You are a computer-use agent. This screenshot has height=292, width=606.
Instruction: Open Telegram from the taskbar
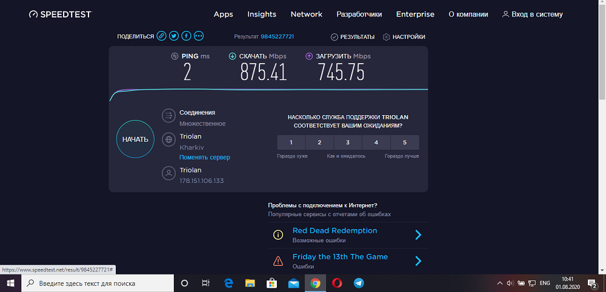tap(359, 283)
